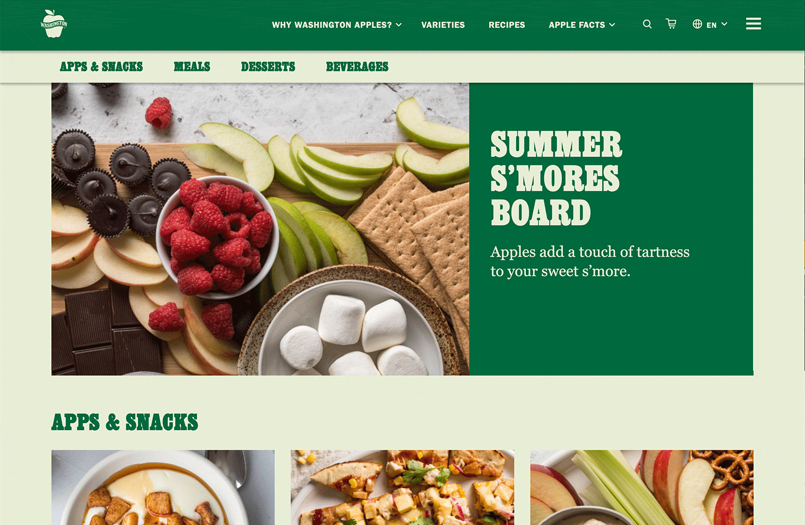This screenshot has width=805, height=525.
Task: Open the EN language selector chevron
Action: tap(725, 24)
